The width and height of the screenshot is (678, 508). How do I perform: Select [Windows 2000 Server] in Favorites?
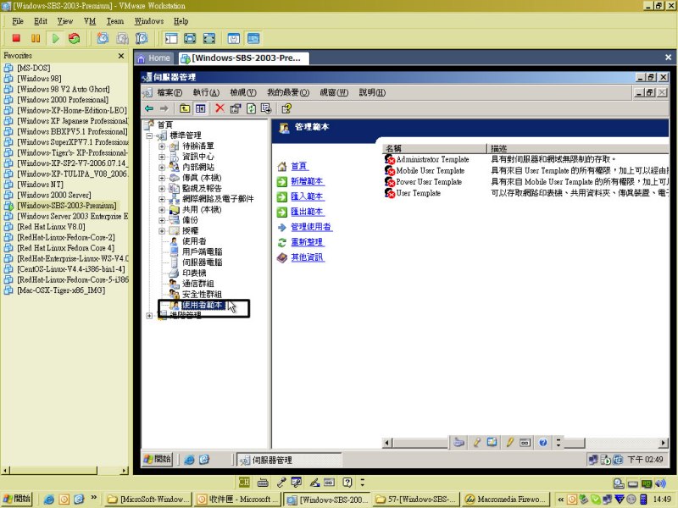click(x=54, y=195)
